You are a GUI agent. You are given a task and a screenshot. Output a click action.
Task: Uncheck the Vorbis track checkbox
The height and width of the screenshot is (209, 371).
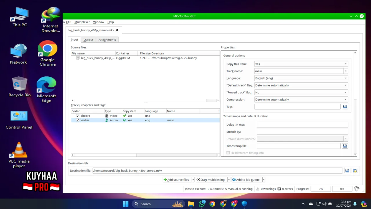click(x=78, y=120)
